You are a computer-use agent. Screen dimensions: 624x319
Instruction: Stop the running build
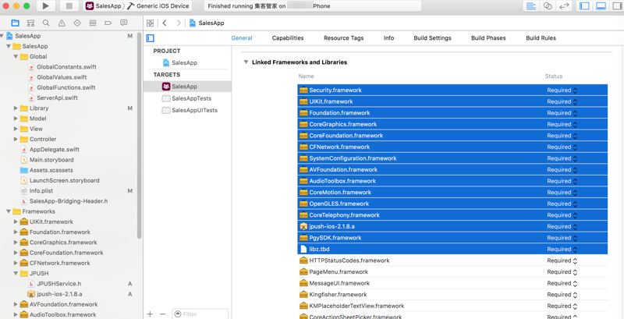point(69,6)
